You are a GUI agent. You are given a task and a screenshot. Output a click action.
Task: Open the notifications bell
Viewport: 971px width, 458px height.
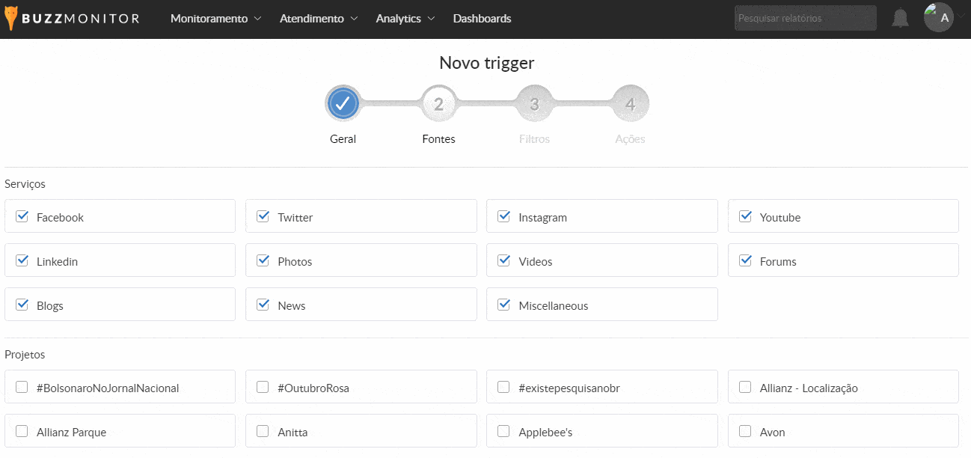tap(900, 19)
